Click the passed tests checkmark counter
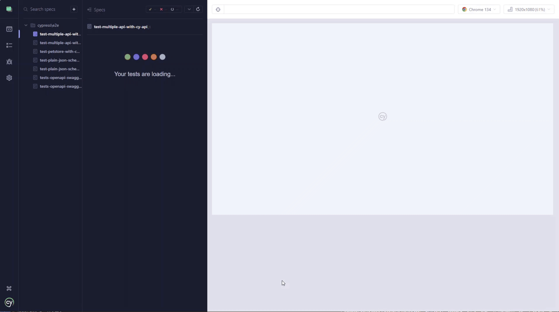 click(x=152, y=9)
